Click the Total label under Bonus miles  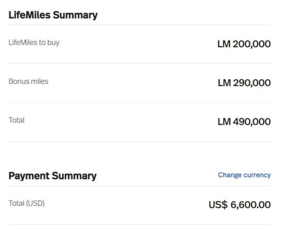coord(17,120)
